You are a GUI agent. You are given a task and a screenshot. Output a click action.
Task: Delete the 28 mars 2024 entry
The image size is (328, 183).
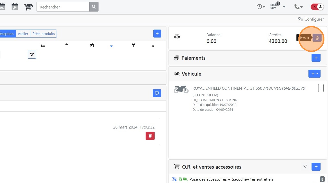150,136
